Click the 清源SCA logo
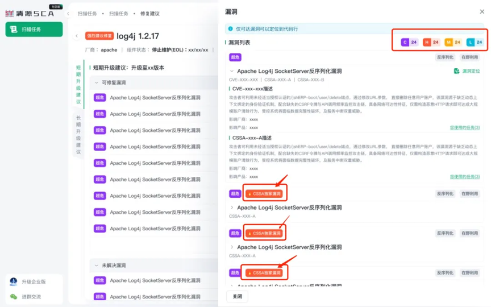 pos(30,14)
